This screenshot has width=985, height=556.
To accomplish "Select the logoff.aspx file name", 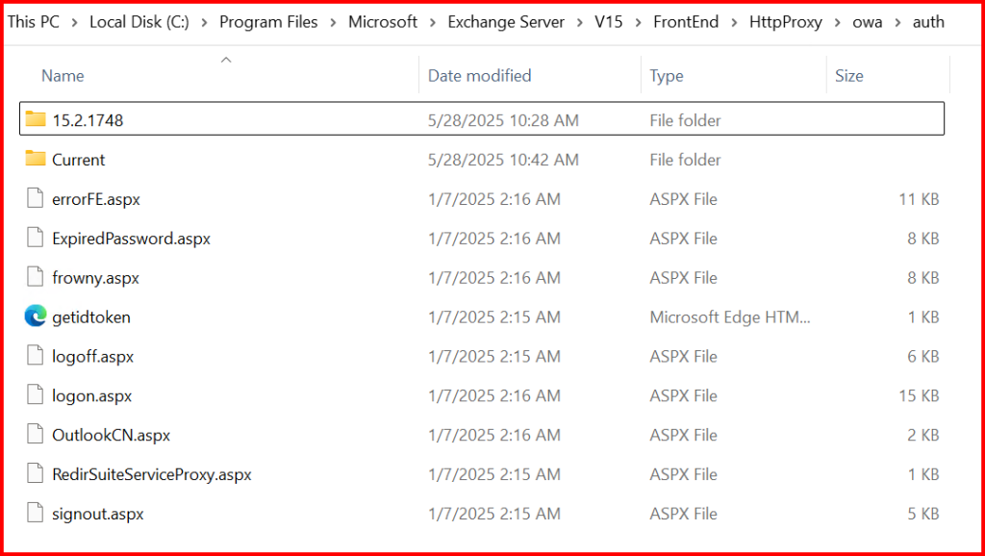I will pos(92,356).
